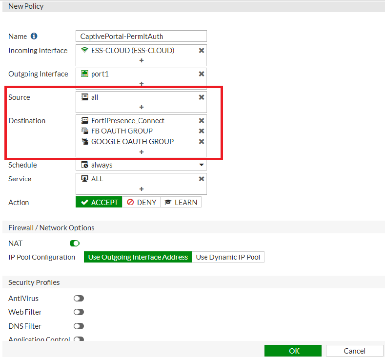The image size is (385, 357).
Task: Remove GOOGLE OAUTH GROUP from Destination
Action: pyautogui.click(x=201, y=142)
